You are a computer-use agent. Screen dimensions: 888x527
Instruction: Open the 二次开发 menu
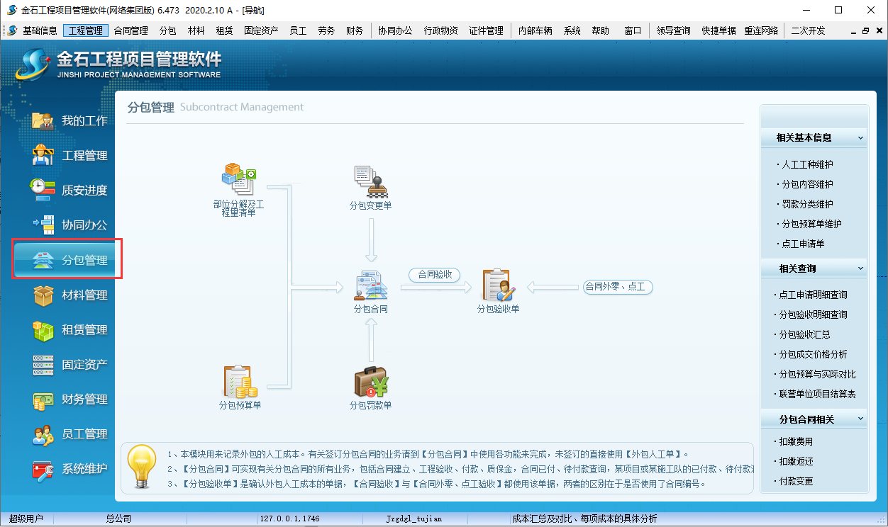(x=809, y=30)
